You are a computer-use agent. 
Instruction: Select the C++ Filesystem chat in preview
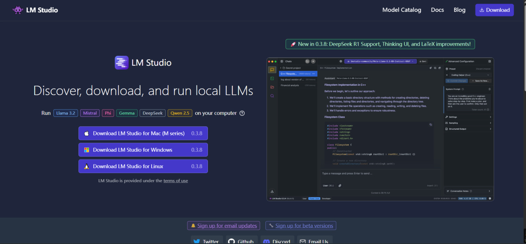point(298,74)
